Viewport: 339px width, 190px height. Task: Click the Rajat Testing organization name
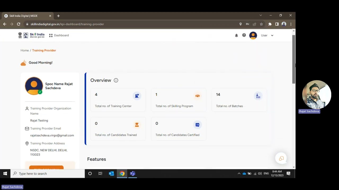point(39,121)
